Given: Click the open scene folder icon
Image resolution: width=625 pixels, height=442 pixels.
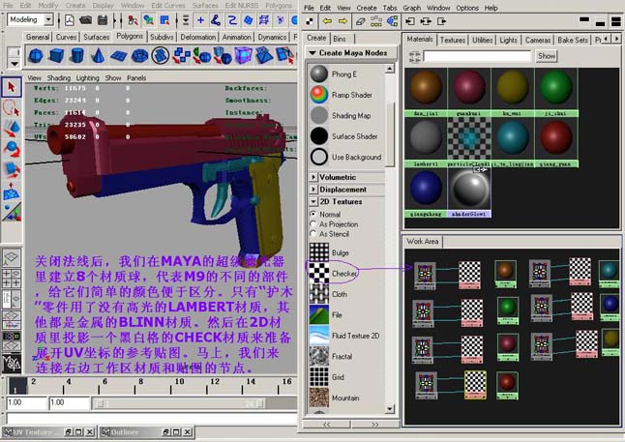Looking at the screenshot, I should click(86, 20).
